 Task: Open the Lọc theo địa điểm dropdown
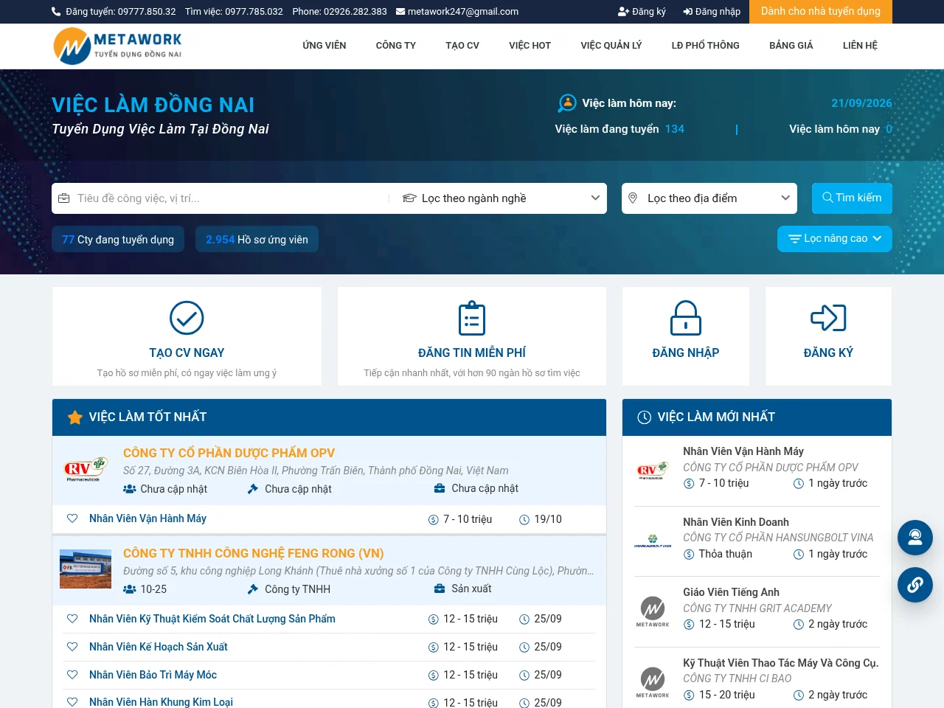tap(709, 198)
